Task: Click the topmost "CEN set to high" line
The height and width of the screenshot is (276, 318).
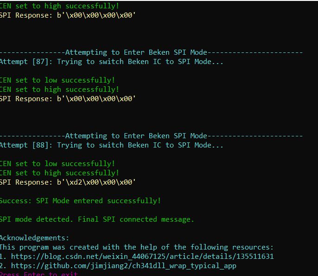Action: click(x=59, y=6)
